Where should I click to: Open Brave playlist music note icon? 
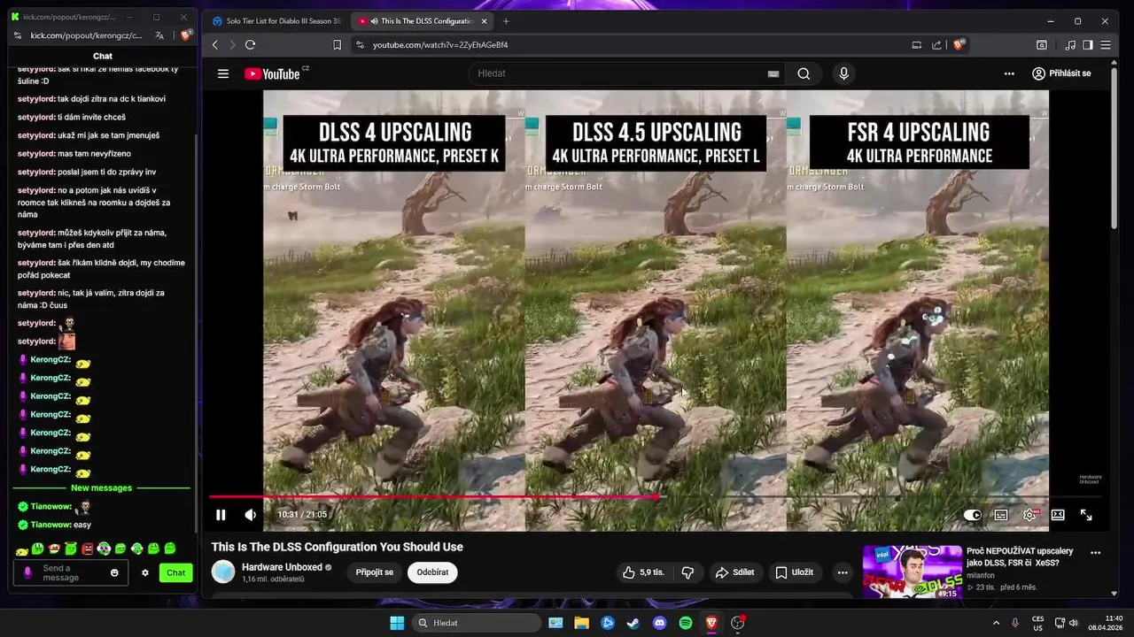[x=1070, y=45]
